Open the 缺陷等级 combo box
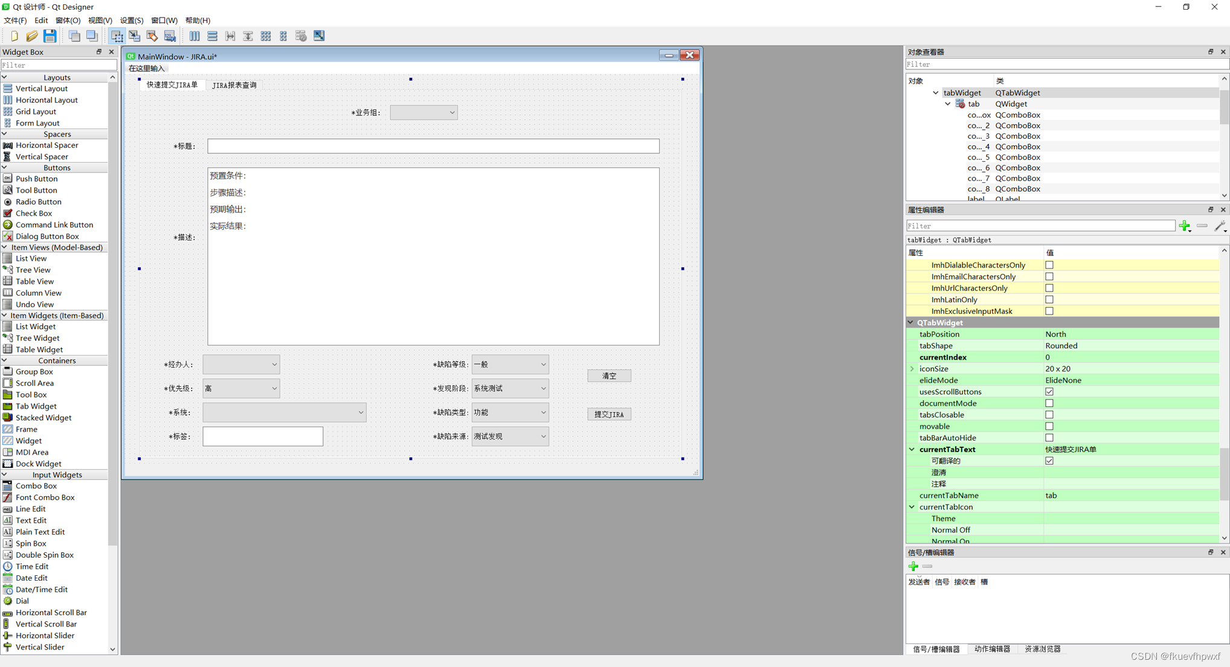 510,364
